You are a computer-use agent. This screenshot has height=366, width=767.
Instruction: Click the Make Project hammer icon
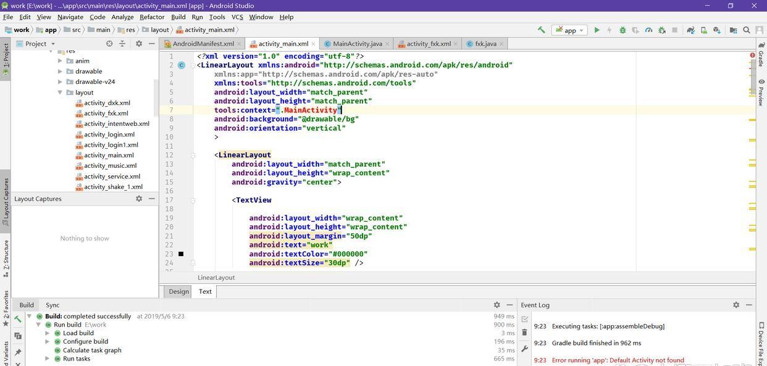541,30
